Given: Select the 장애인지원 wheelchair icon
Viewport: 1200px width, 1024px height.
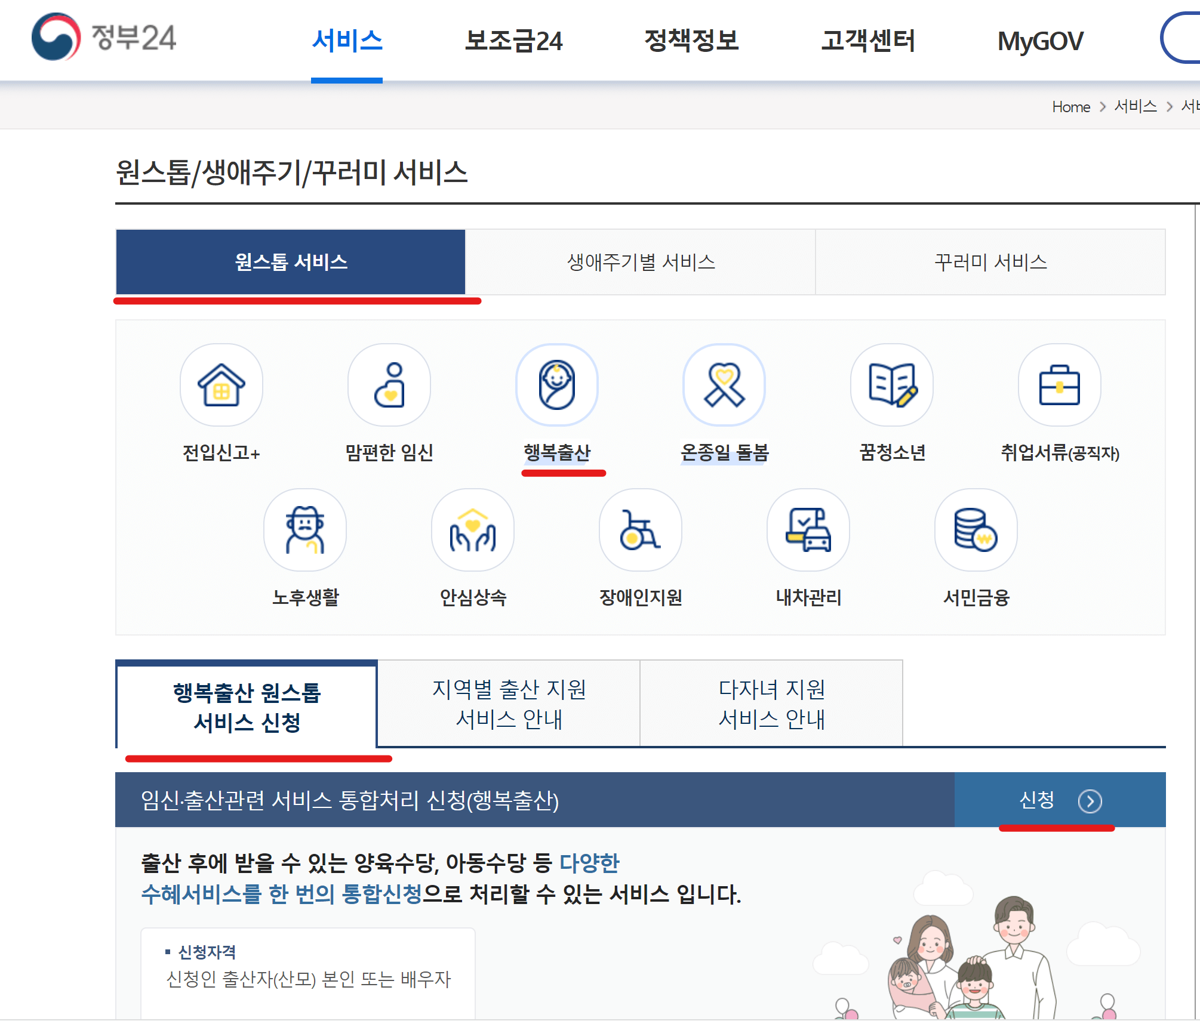Looking at the screenshot, I should point(640,530).
